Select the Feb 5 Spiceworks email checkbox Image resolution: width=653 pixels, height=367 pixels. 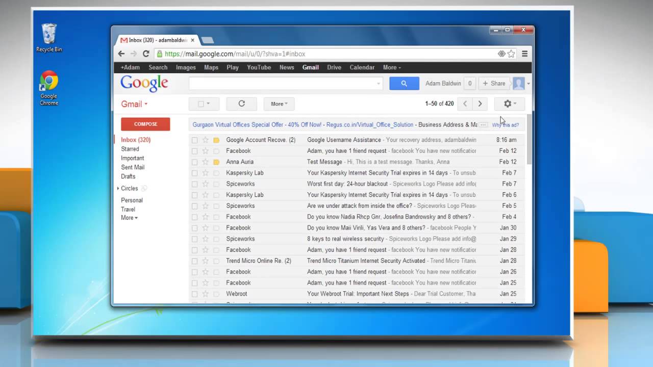click(194, 205)
